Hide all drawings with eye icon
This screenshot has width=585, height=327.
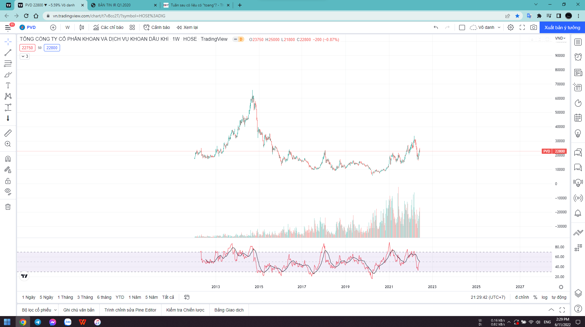click(x=8, y=192)
